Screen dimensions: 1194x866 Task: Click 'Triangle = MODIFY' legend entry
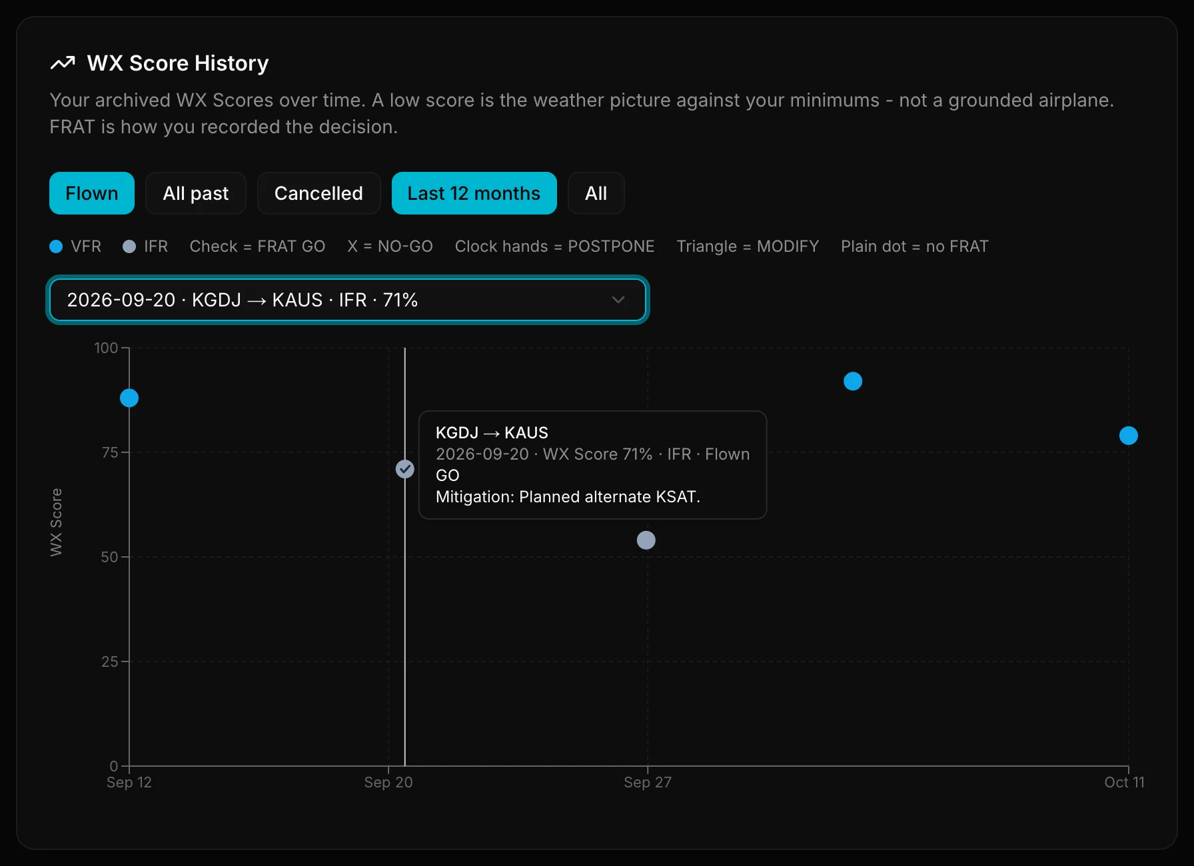(748, 246)
